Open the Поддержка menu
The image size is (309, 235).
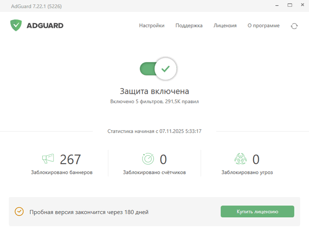[x=189, y=26]
